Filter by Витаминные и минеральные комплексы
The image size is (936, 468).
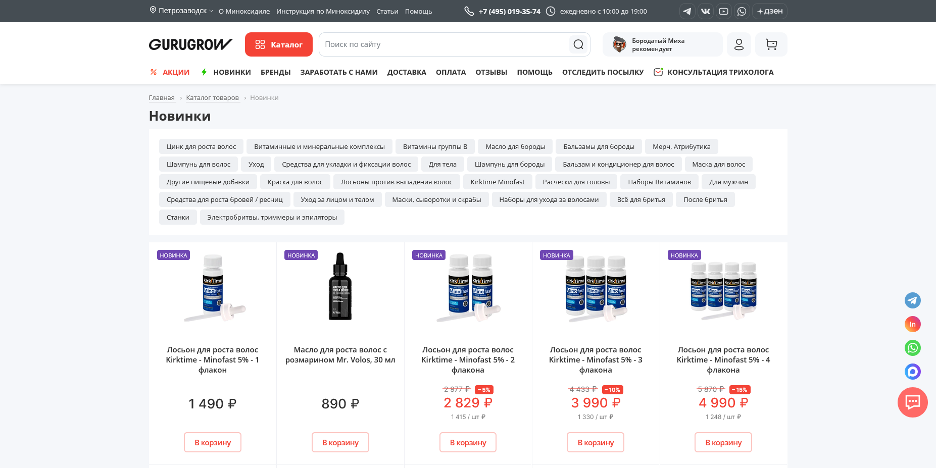tap(320, 146)
